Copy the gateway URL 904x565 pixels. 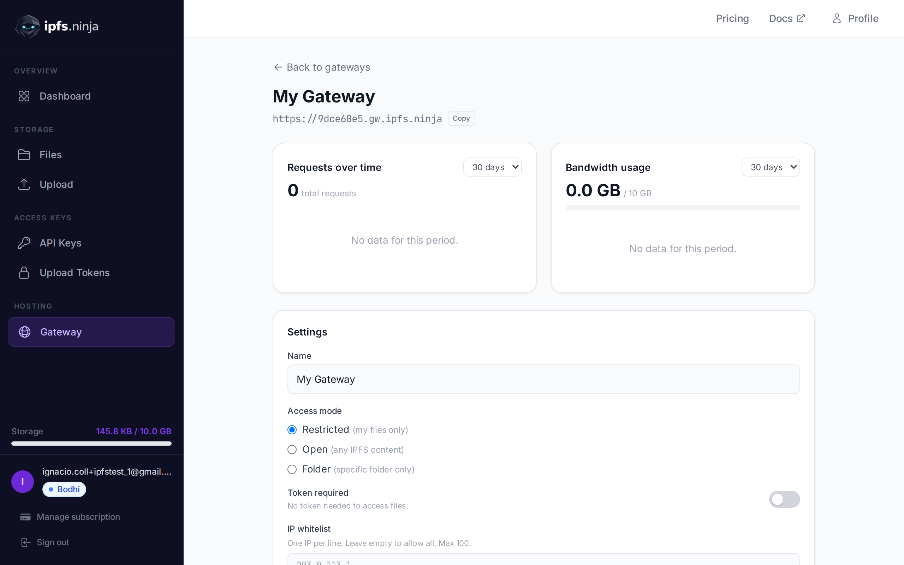pos(461,118)
